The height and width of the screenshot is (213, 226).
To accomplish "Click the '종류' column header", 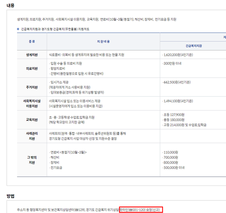I will pos(32,41).
